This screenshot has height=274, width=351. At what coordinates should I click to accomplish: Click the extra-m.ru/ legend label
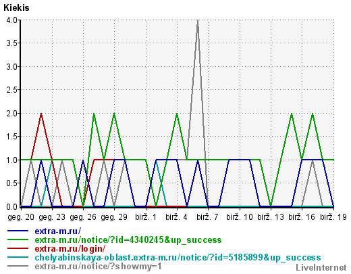tap(58, 231)
